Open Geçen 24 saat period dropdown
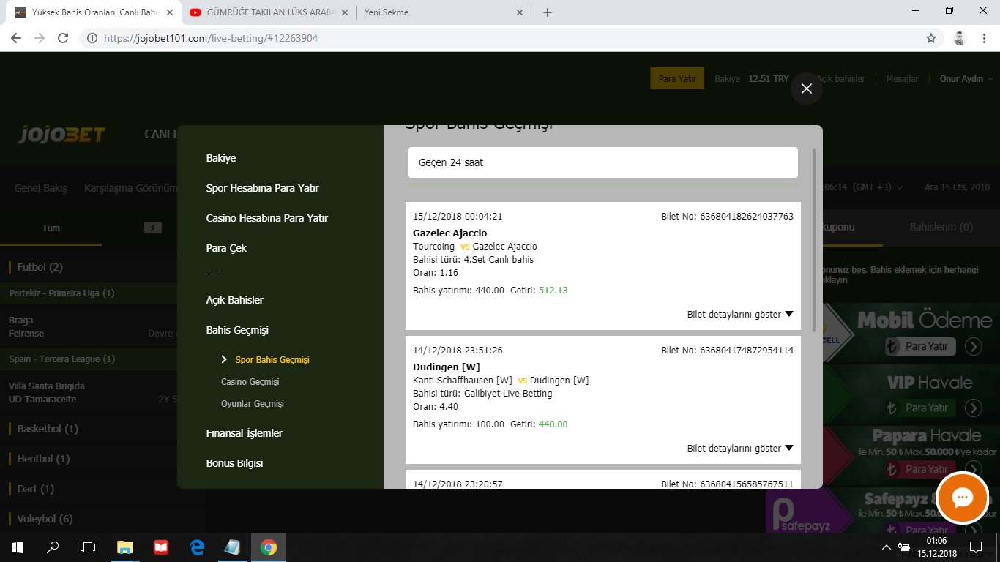 click(603, 162)
